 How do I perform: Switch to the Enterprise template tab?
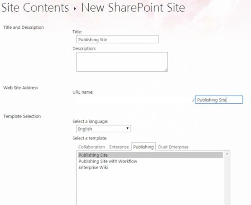pyautogui.click(x=119, y=147)
